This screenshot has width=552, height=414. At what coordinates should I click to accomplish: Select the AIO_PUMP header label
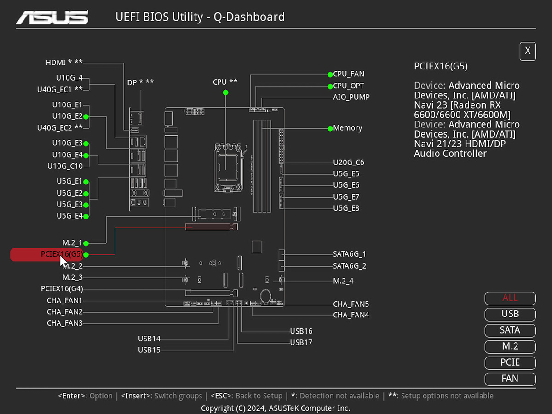pyautogui.click(x=351, y=98)
